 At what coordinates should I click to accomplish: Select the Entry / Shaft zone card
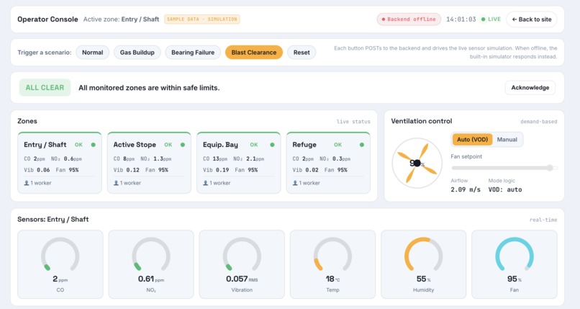60,163
